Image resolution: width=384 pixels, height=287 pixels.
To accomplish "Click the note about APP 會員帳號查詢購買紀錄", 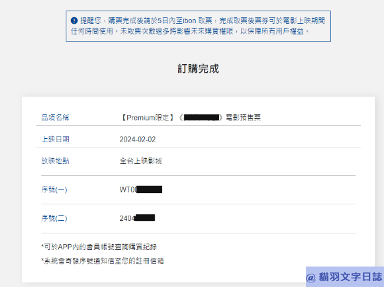I will click(99, 247).
